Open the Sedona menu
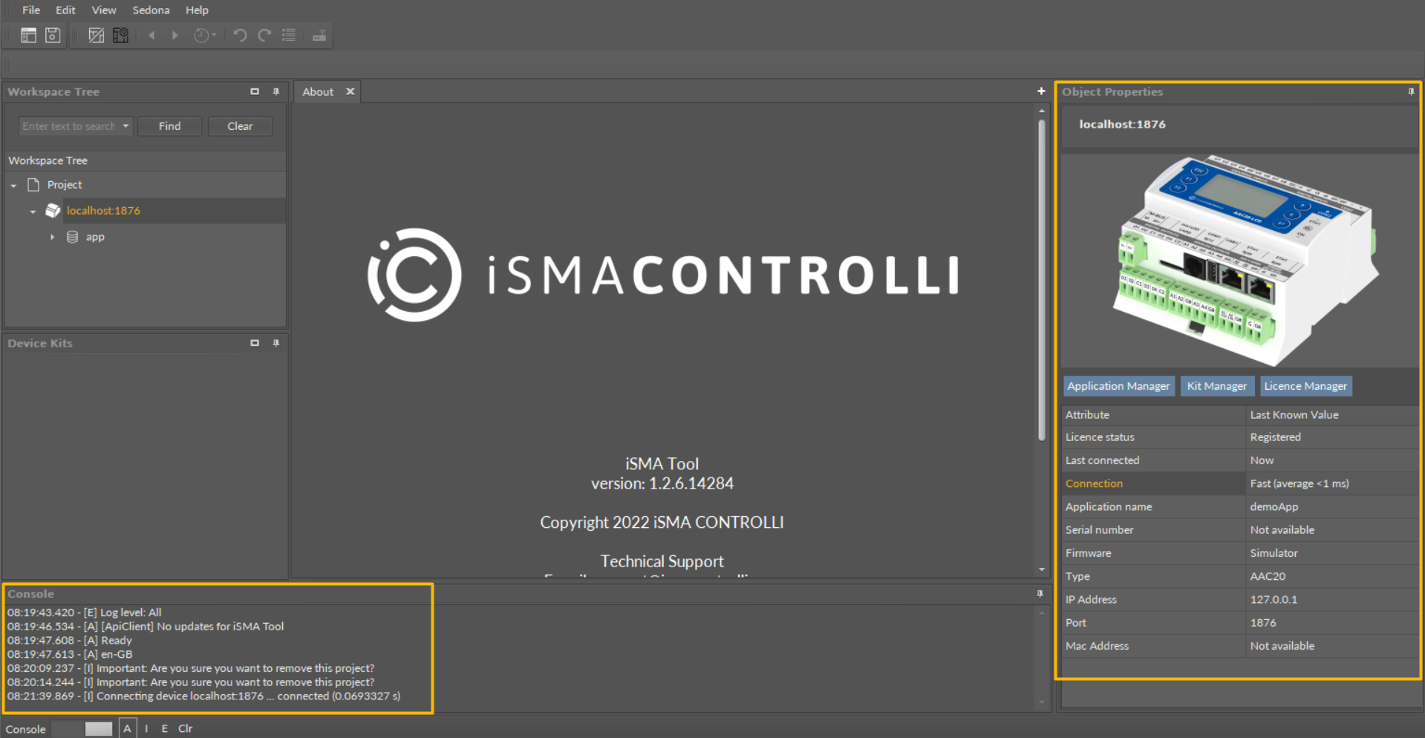1425x738 pixels. [x=151, y=10]
